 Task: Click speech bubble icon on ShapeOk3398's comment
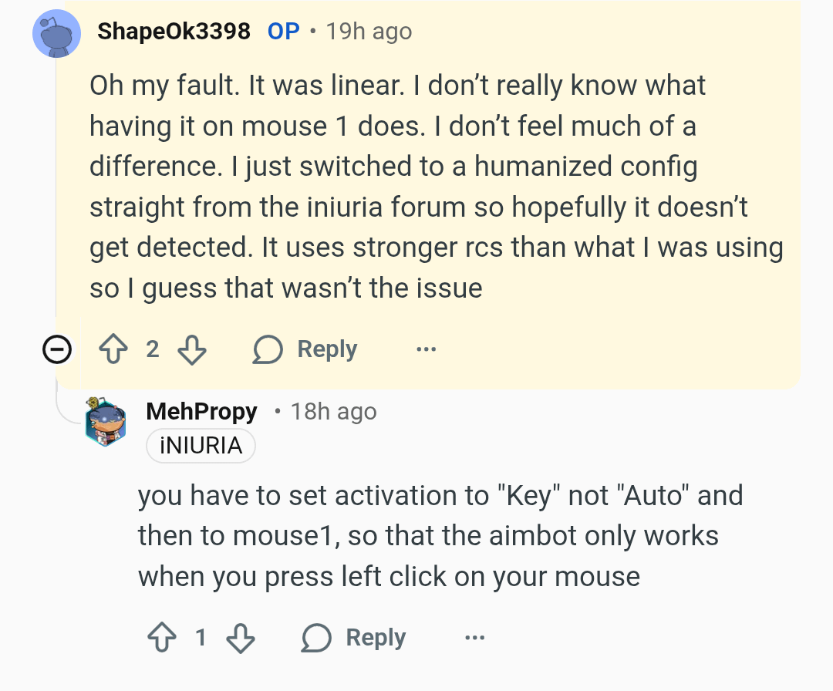tap(268, 350)
